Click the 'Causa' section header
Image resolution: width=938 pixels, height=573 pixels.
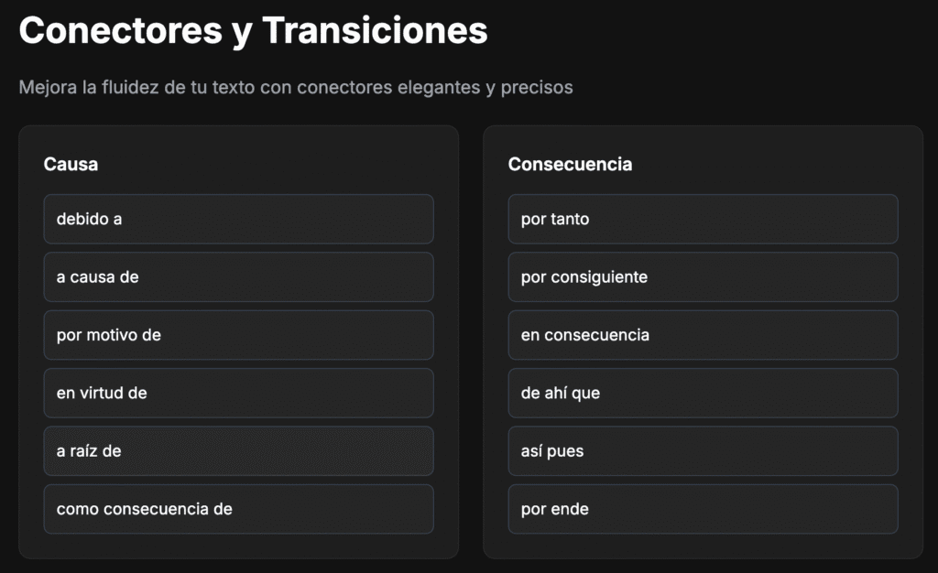[71, 164]
